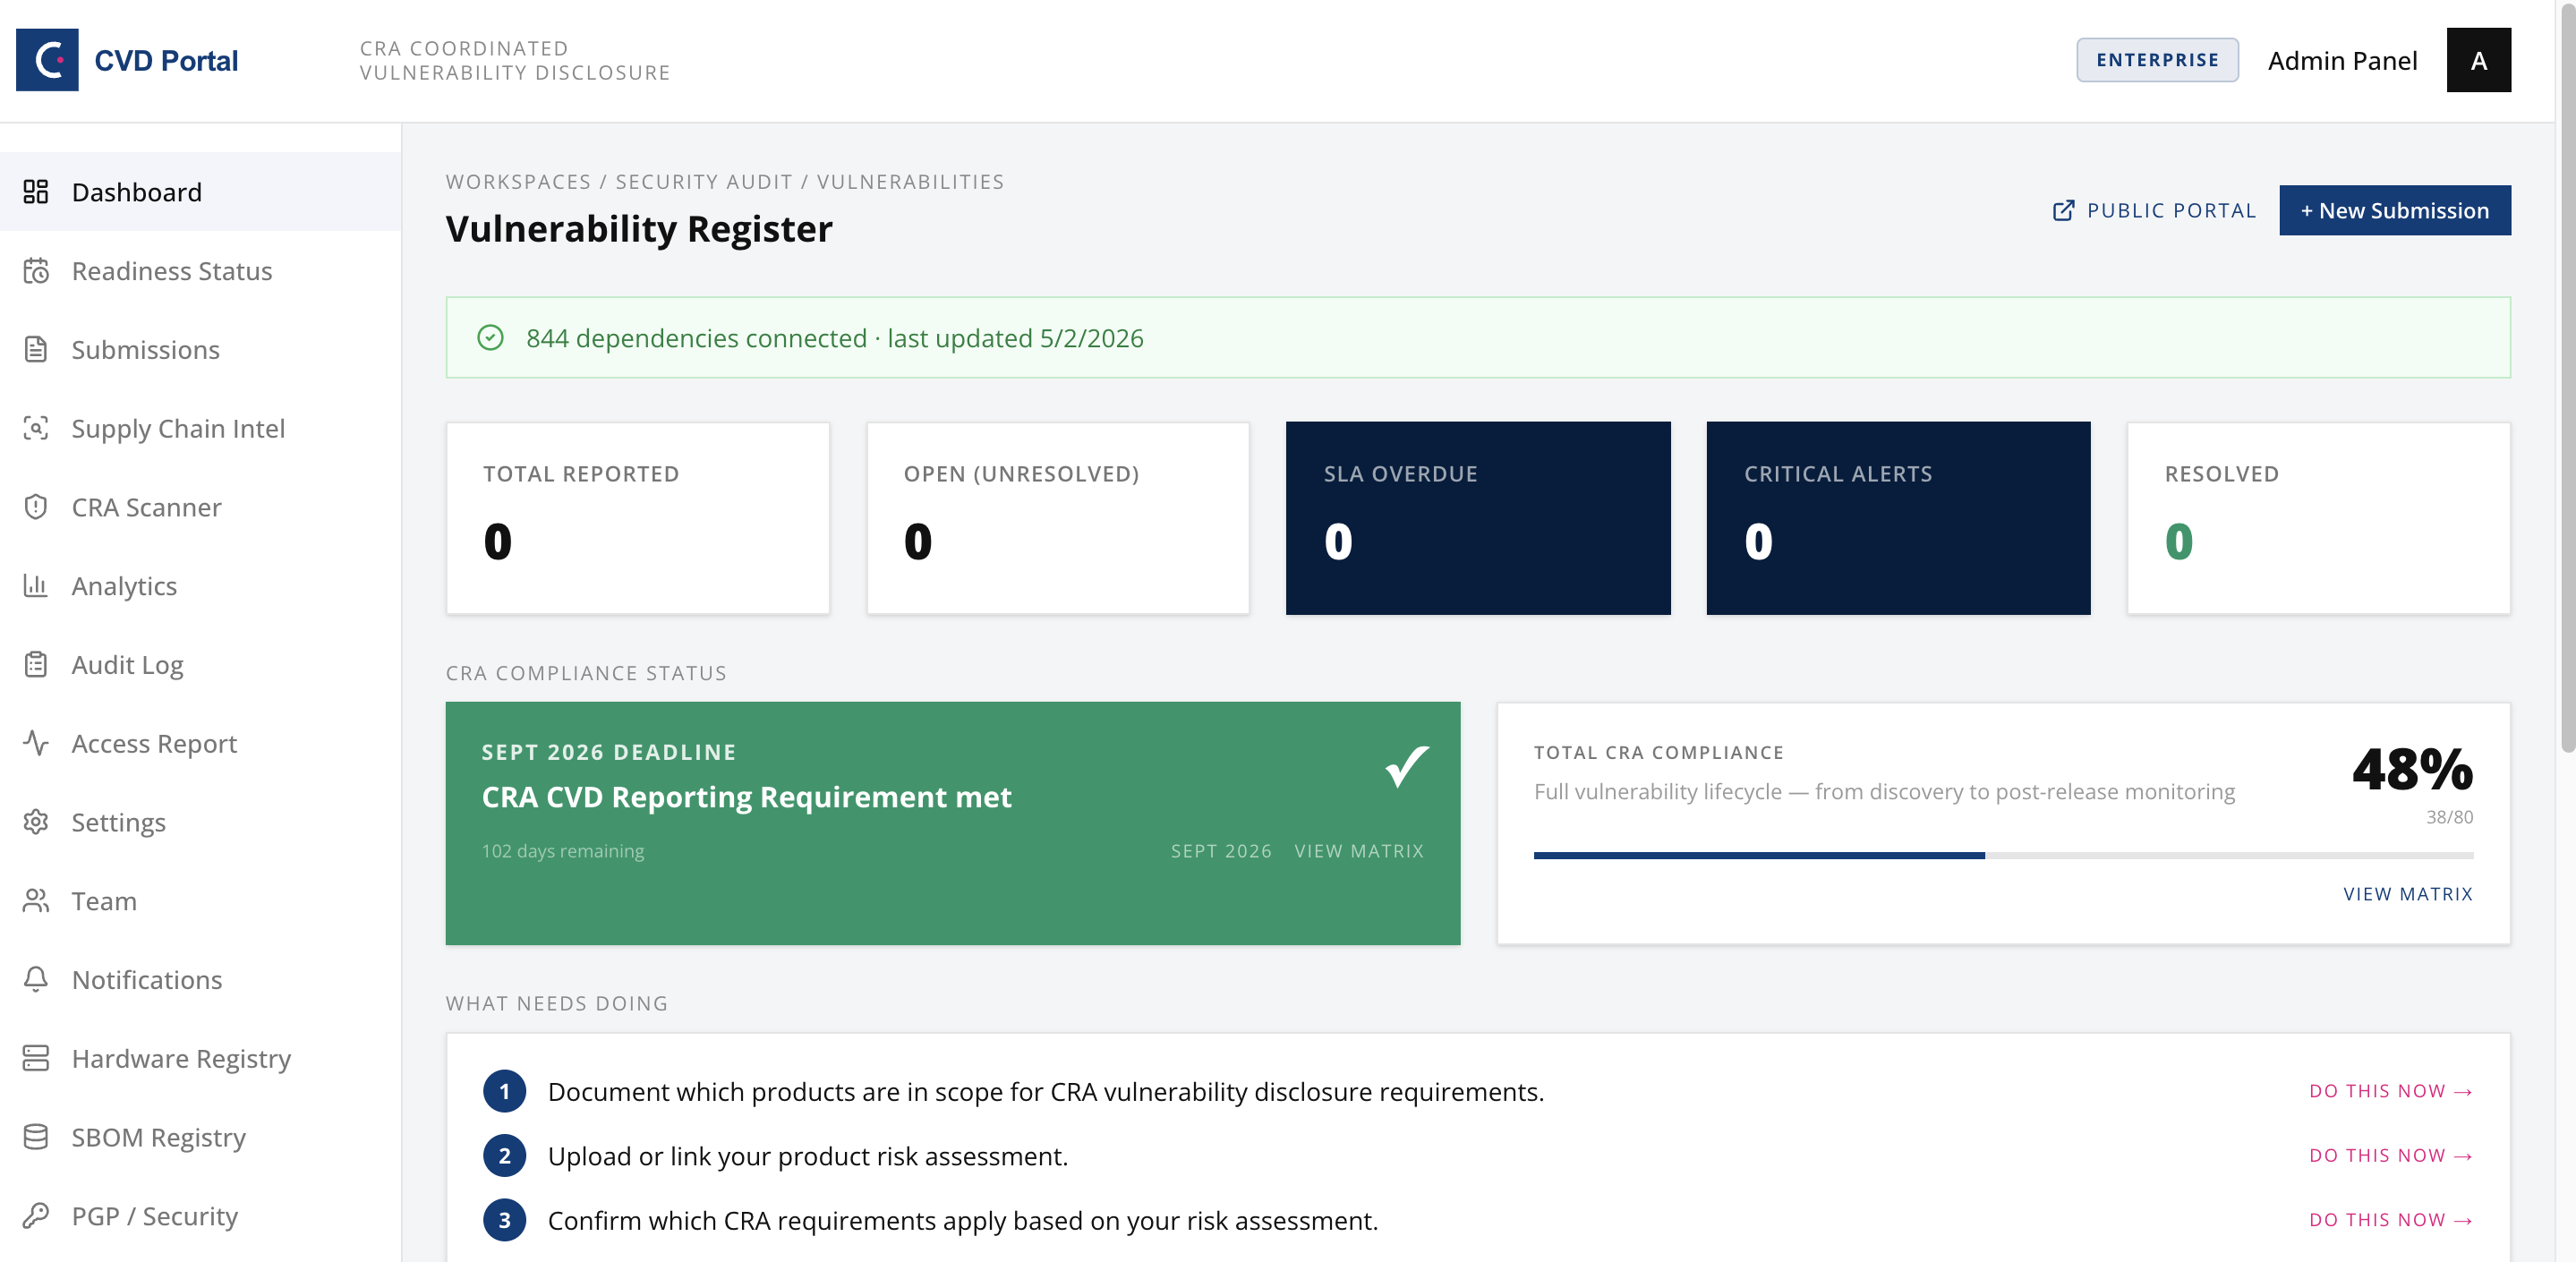Open Supply Chain Intel page

click(200, 428)
